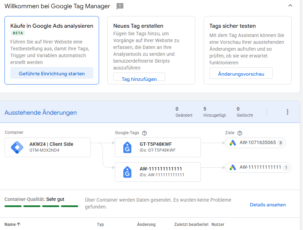Click Details ansehen for container quality
This screenshot has height=230, width=303.
tap(268, 205)
